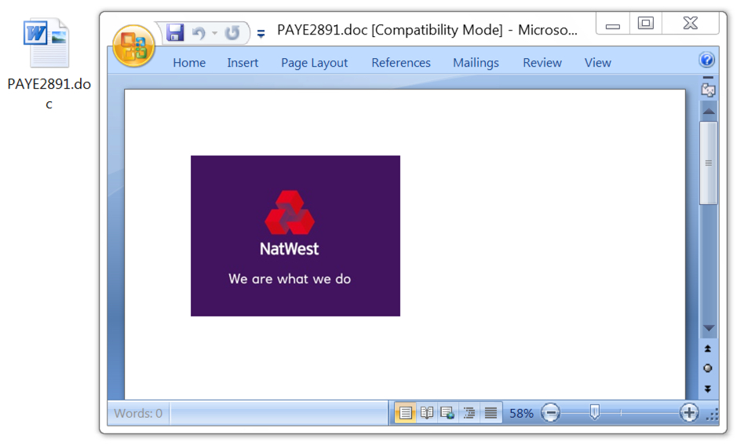Click the Previous Page double-arrow button
Screen dimensions: 737x446
[708, 349]
